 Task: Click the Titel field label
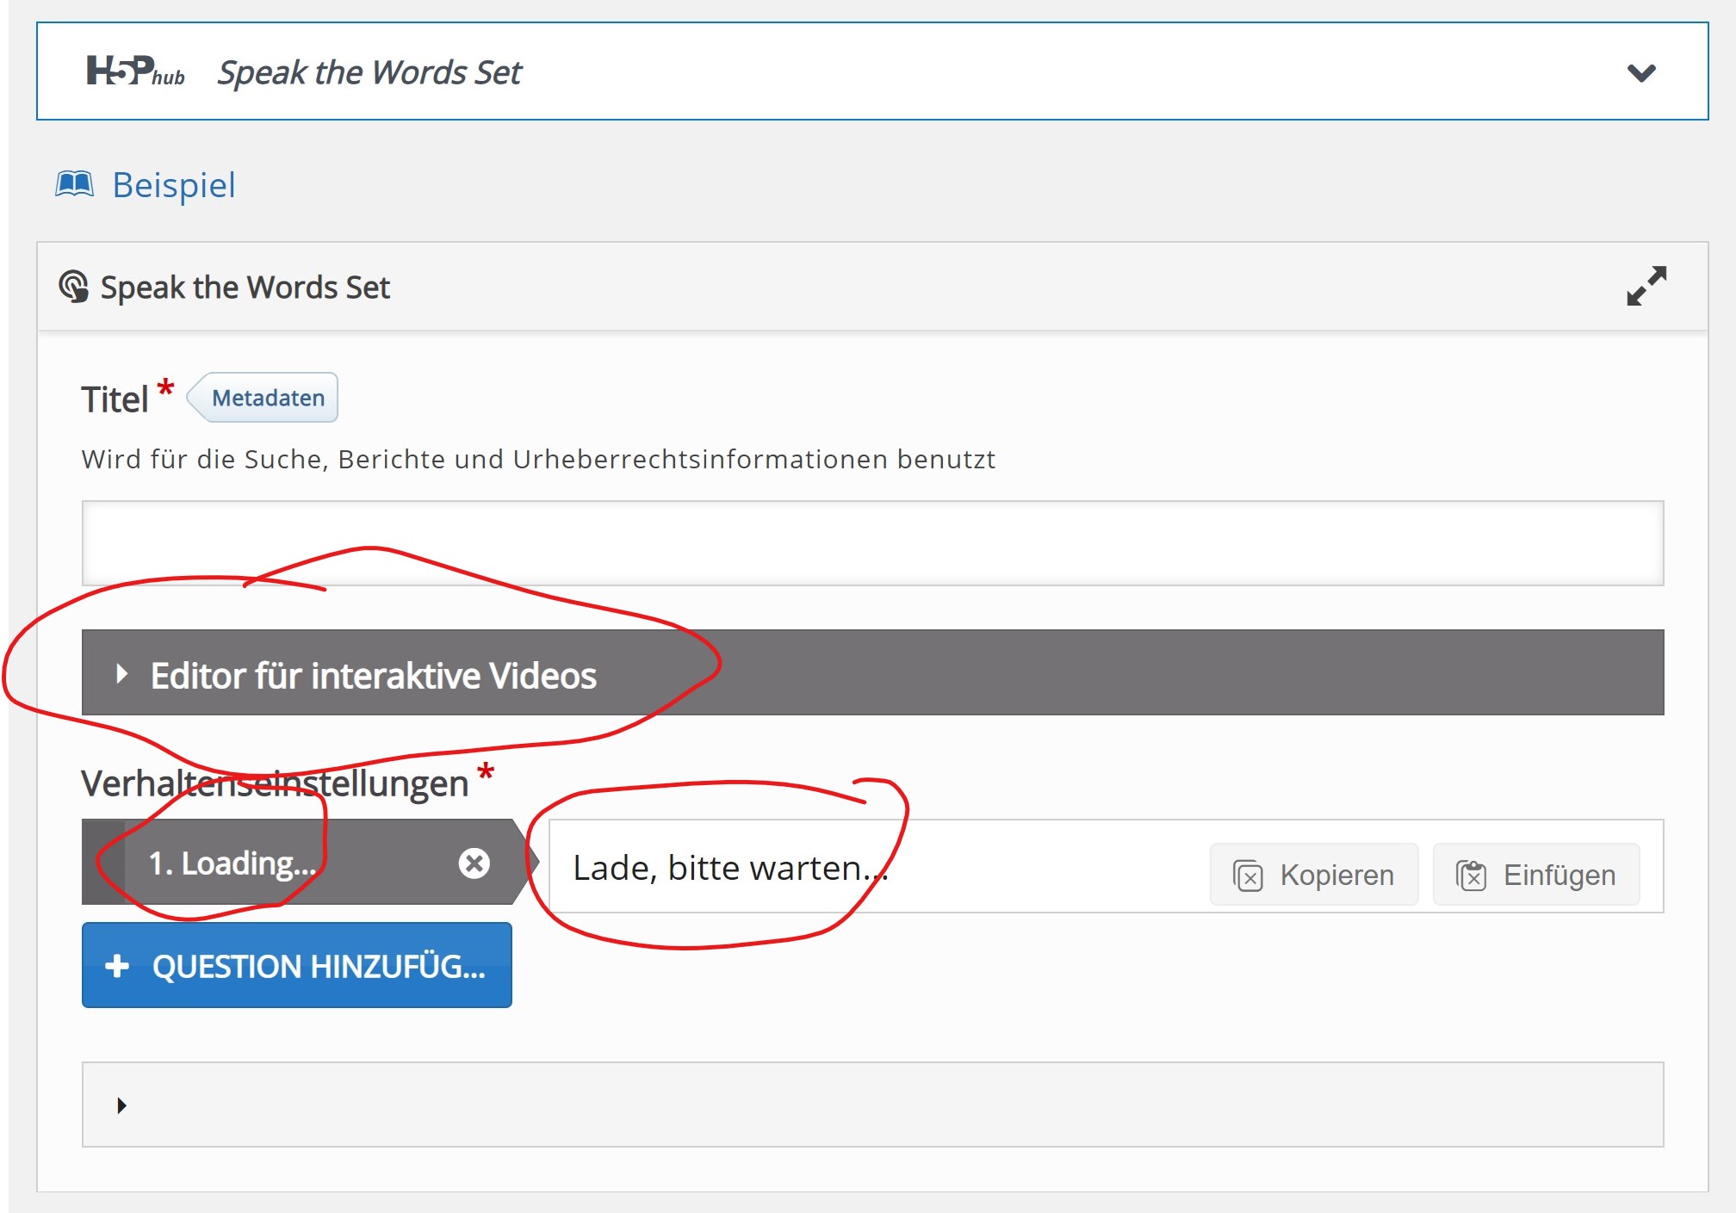[115, 399]
